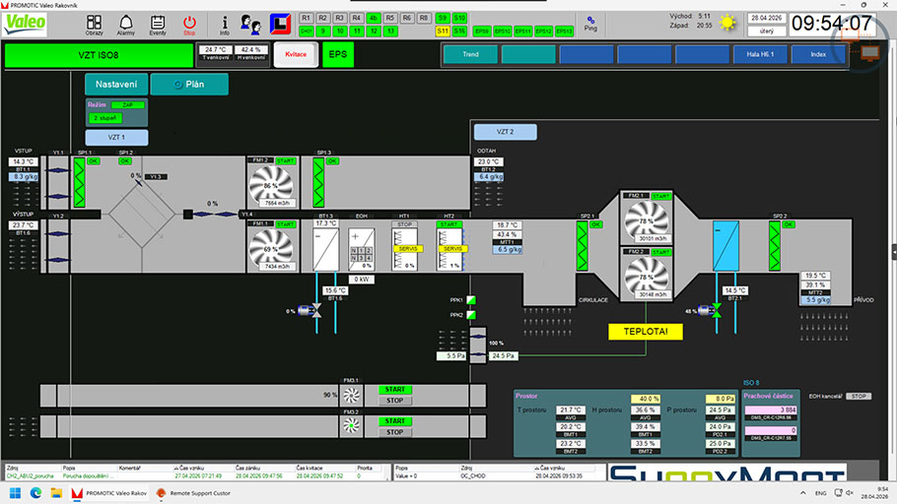This screenshot has height=504, width=897.
Task: Open the Alarmy bell icon
Action: pyautogui.click(x=126, y=24)
